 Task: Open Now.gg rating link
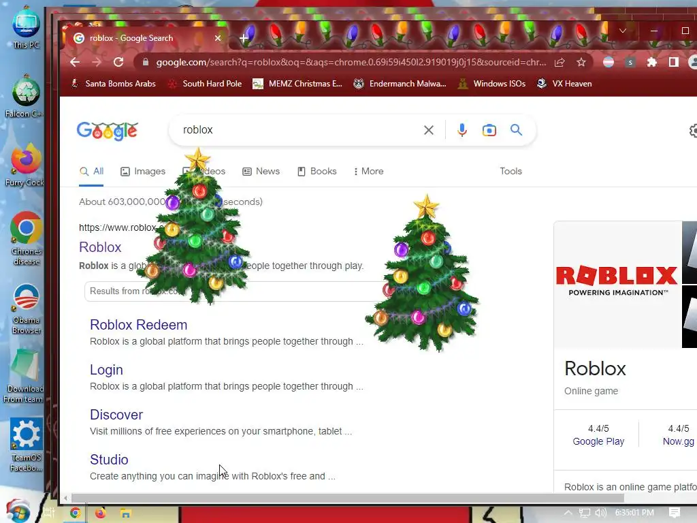tap(679, 441)
